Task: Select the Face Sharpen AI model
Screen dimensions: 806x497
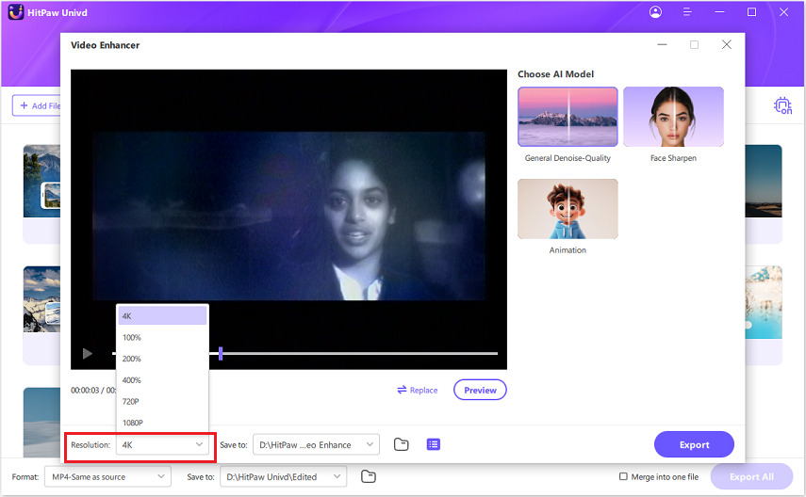Action: pos(673,117)
